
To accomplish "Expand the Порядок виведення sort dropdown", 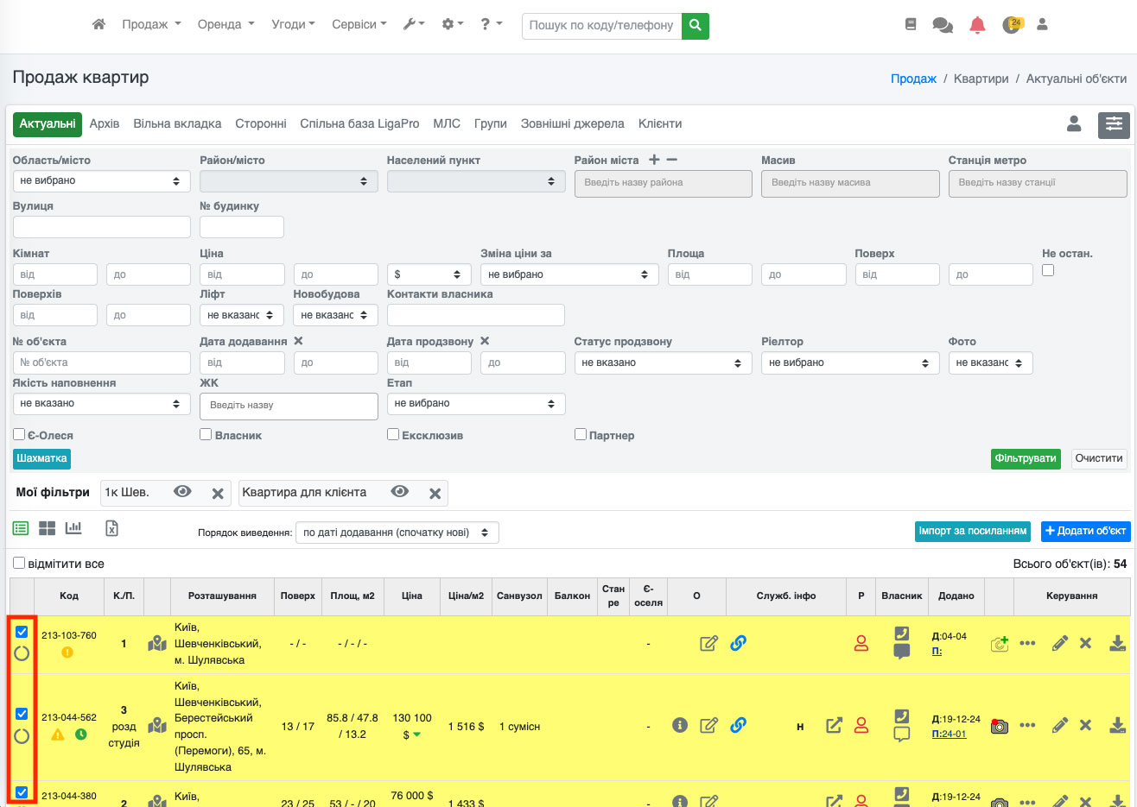I will pyautogui.click(x=397, y=533).
